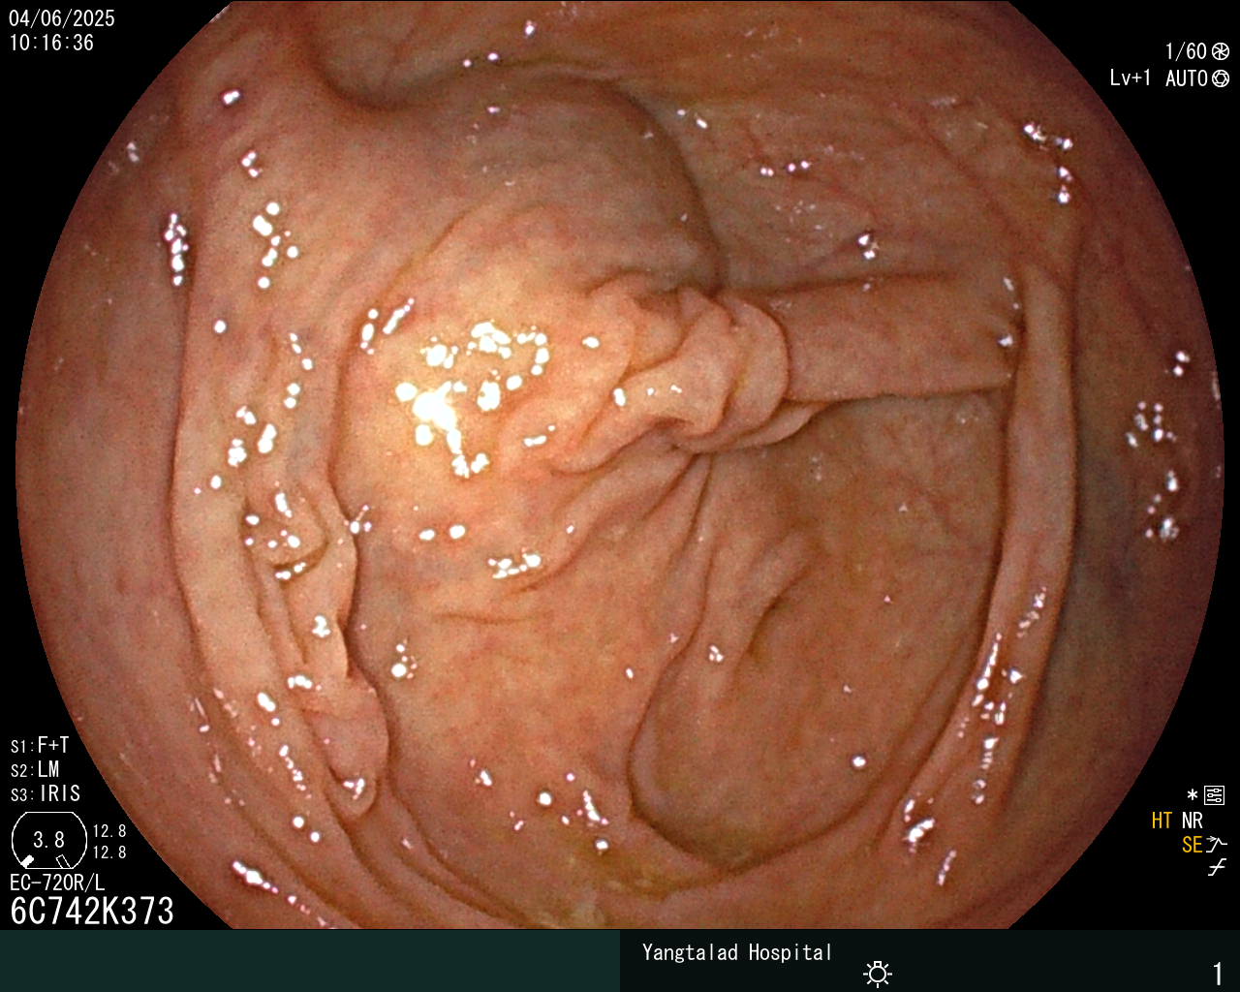Click the tone curve icon below SE

[1217, 868]
